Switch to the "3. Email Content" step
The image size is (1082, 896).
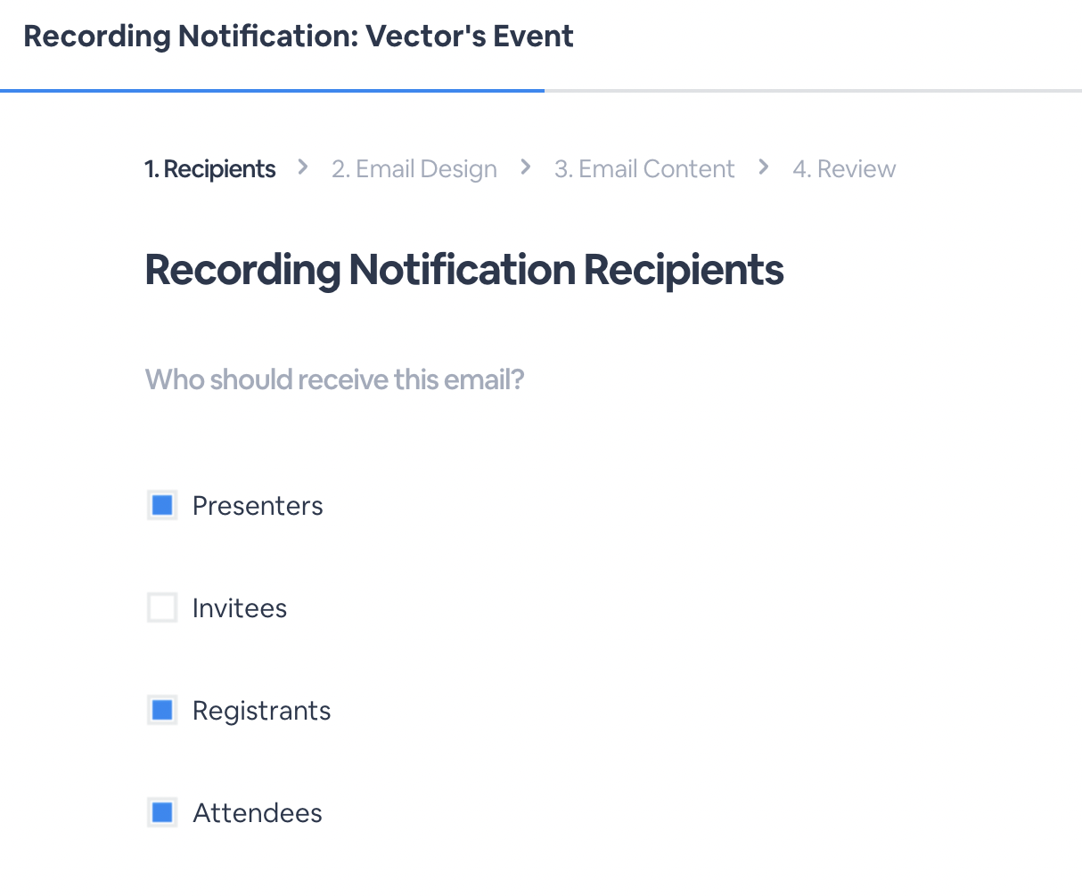(644, 168)
